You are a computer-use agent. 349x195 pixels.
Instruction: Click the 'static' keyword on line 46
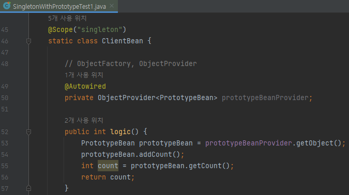(60, 41)
